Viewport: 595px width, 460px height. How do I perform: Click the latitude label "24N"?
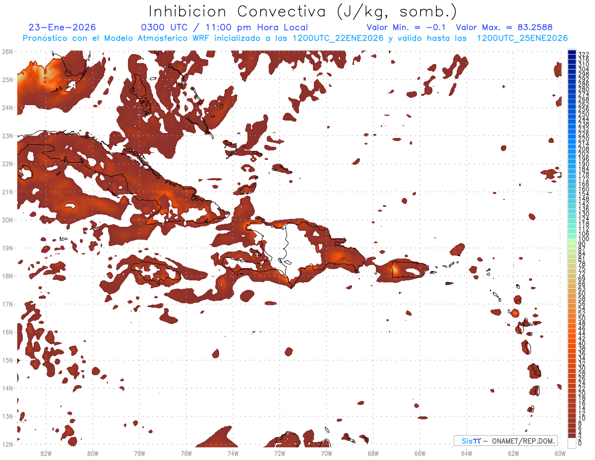pos(7,108)
